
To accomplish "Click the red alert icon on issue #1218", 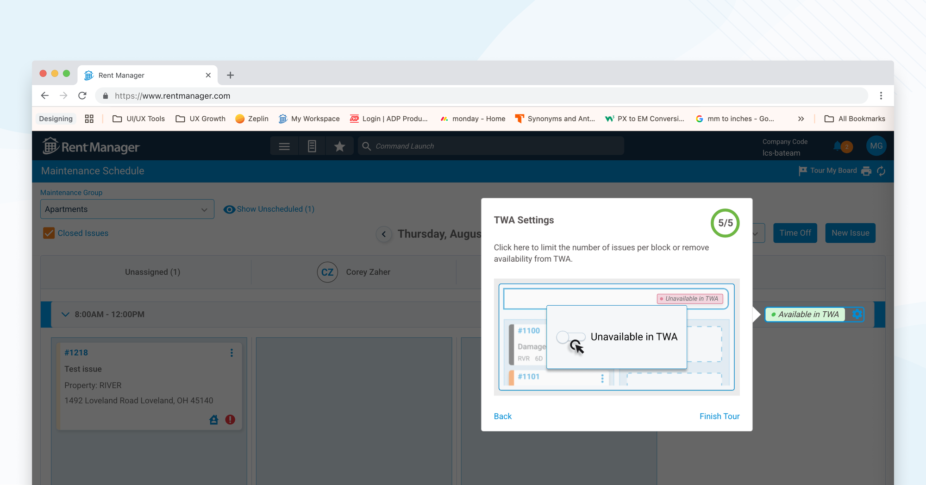I will coord(230,420).
